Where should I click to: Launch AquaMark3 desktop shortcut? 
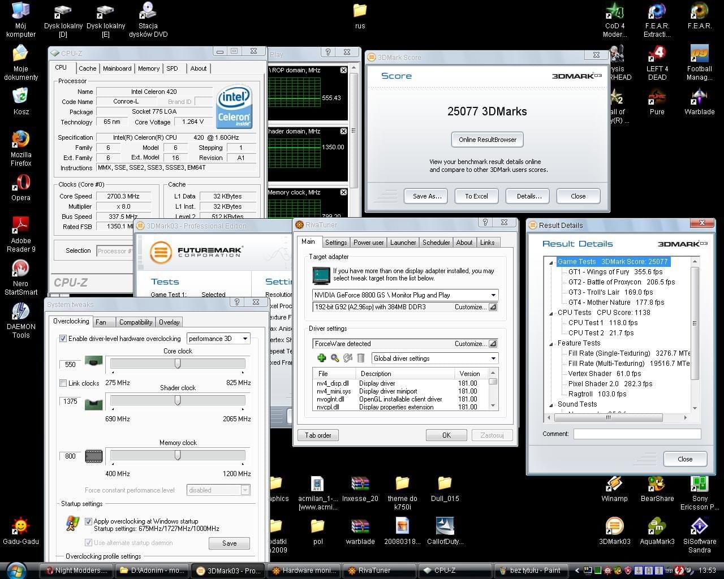point(657,531)
